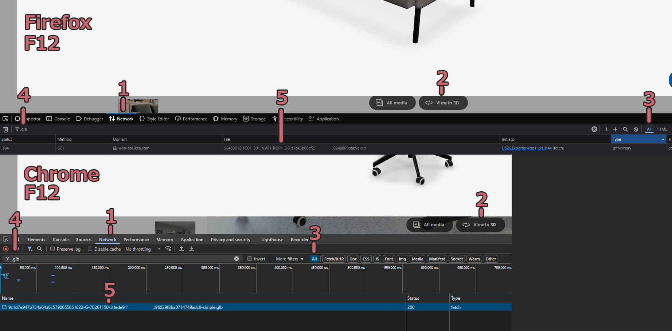
Task: Click Firefox .glb filter input
Action: pyautogui.click(x=302, y=129)
